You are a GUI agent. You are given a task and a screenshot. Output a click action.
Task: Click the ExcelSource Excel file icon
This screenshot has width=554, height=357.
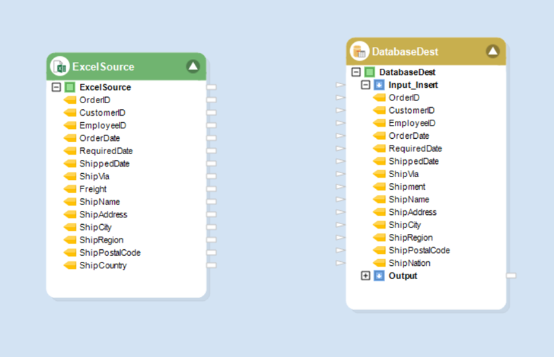(60, 67)
